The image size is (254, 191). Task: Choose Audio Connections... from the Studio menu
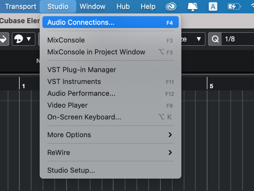(110, 22)
